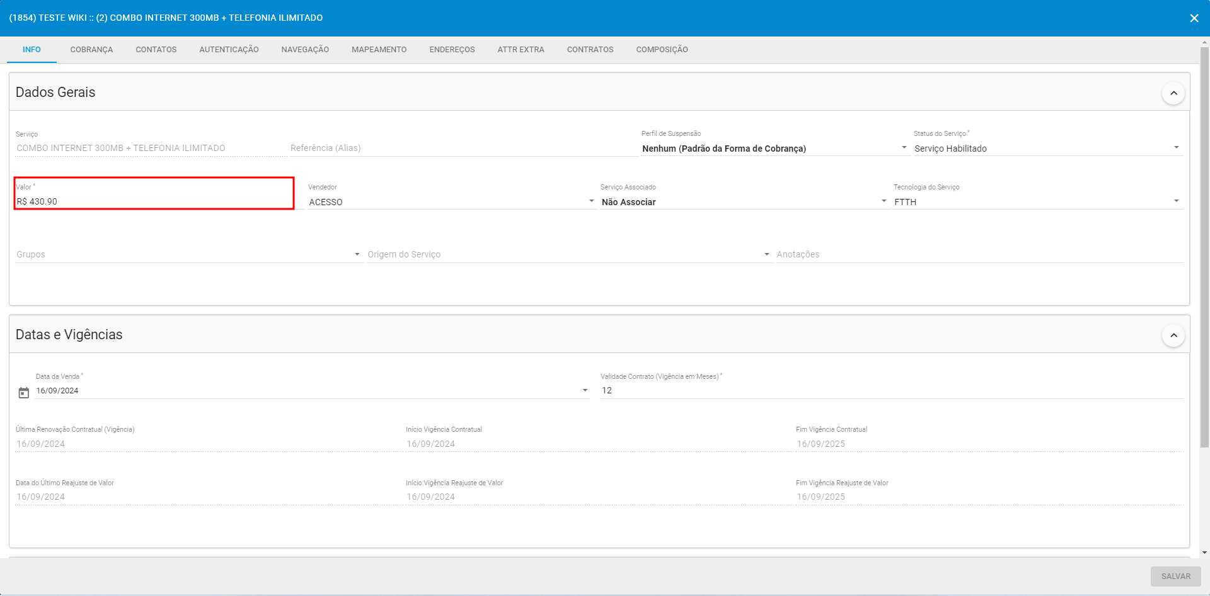The height and width of the screenshot is (596, 1210).
Task: Click the Dados Gerais section heading
Action: coord(55,93)
